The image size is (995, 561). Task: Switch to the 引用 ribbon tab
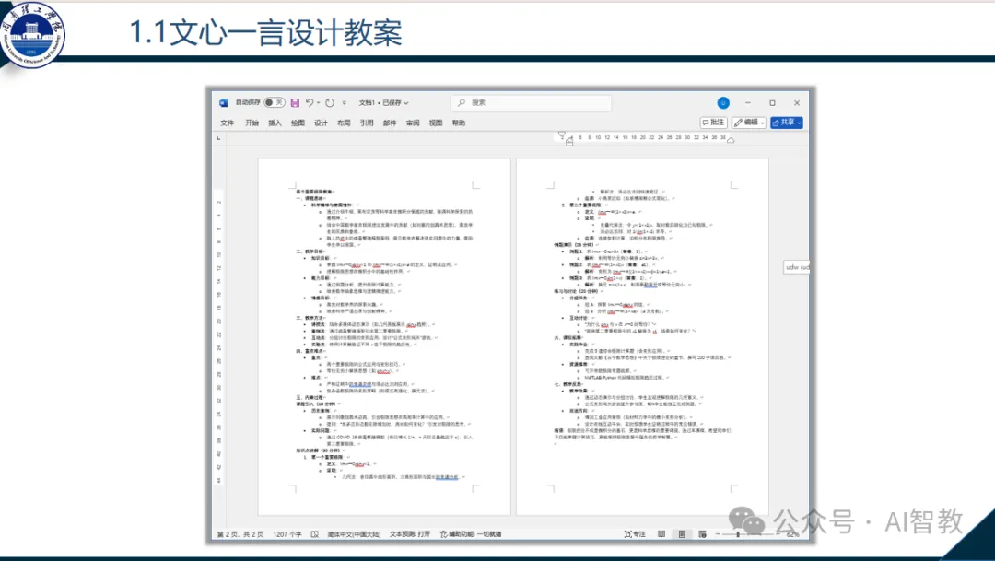(x=367, y=123)
